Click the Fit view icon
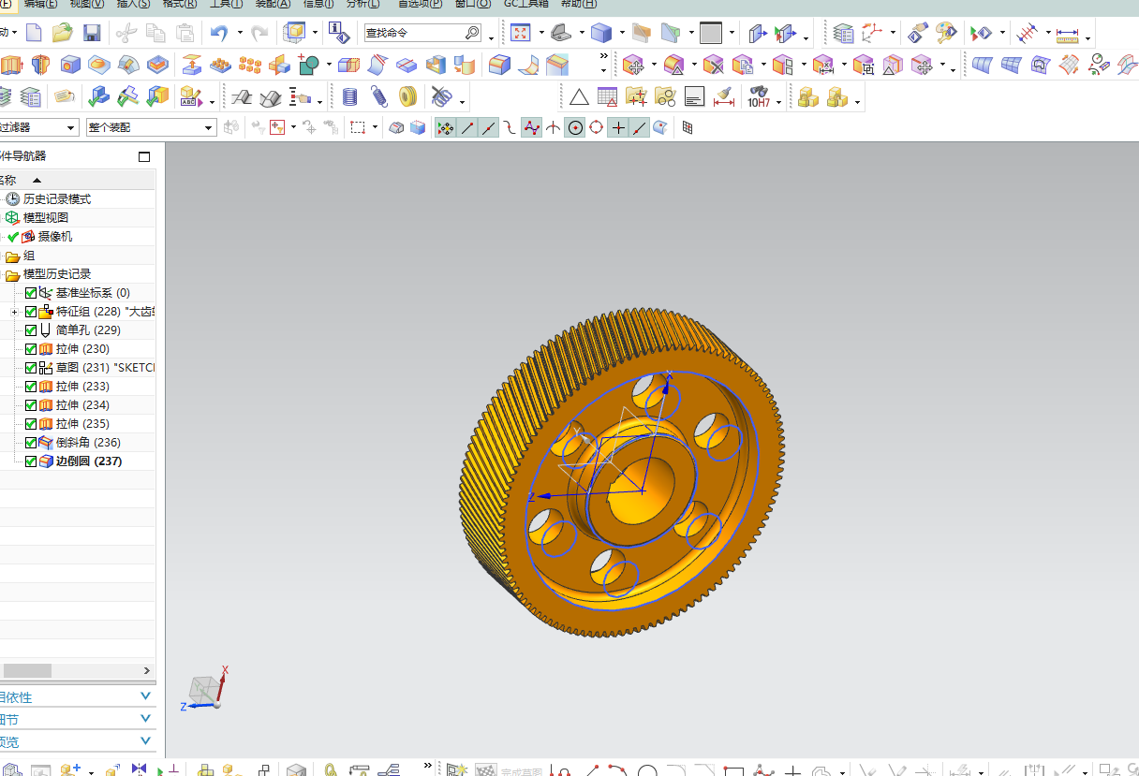This screenshot has width=1139, height=776. [521, 34]
